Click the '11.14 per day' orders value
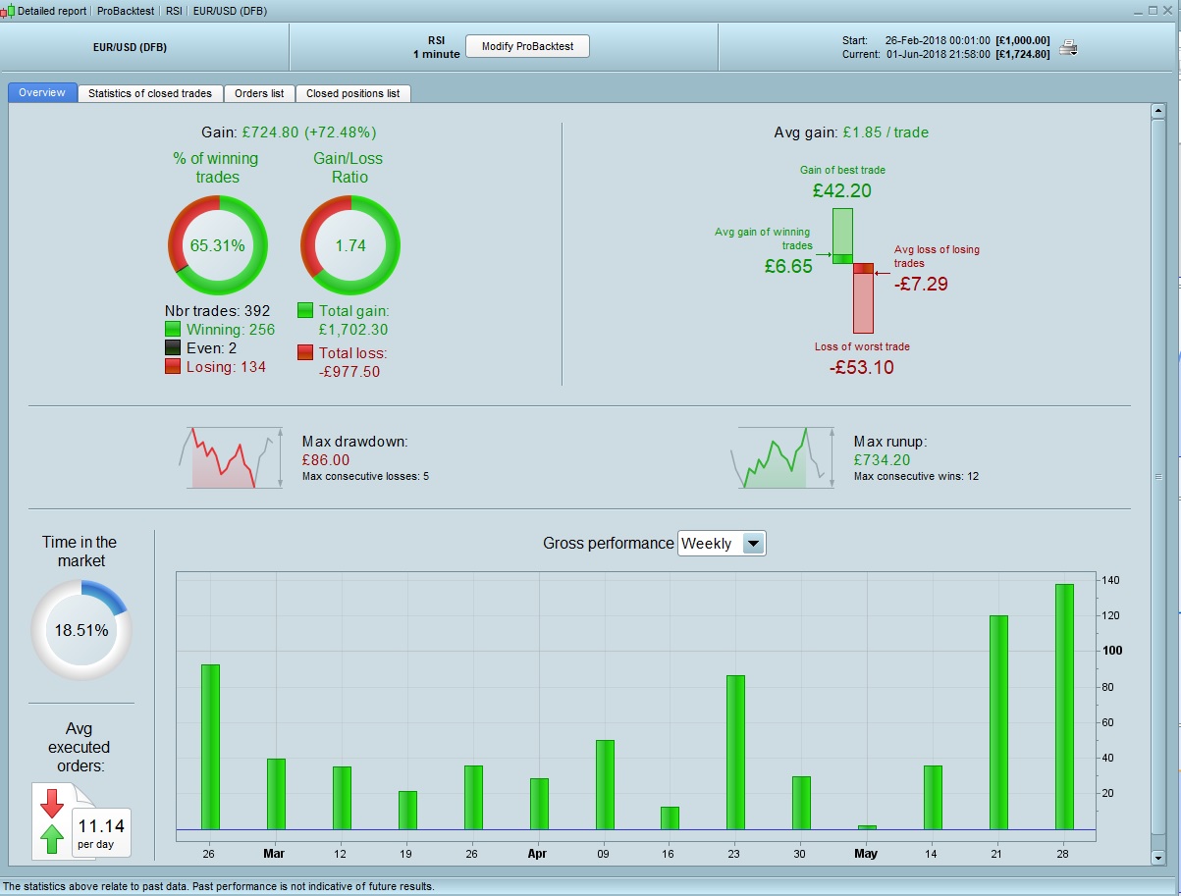The image size is (1181, 896). [101, 832]
